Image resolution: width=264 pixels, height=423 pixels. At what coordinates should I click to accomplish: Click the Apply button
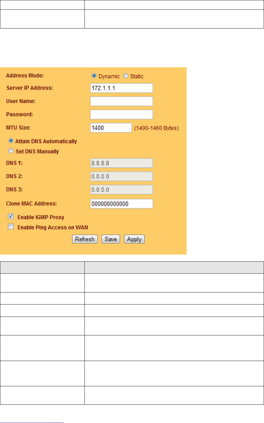(134, 239)
